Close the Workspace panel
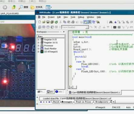The width and height of the screenshot is (134, 114). pyautogui.click(x=64, y=32)
